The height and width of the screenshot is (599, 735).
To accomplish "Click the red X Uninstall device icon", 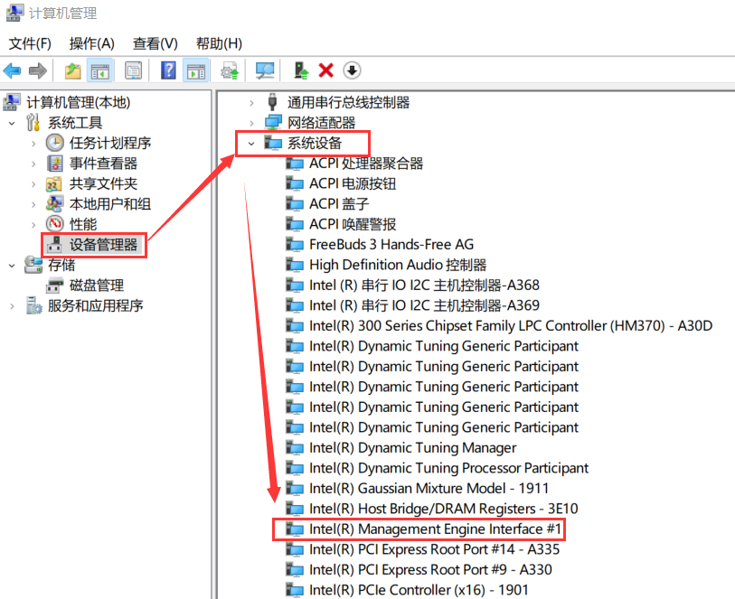I will point(325,70).
